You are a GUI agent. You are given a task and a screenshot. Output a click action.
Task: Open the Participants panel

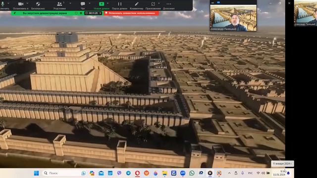[59, 5]
